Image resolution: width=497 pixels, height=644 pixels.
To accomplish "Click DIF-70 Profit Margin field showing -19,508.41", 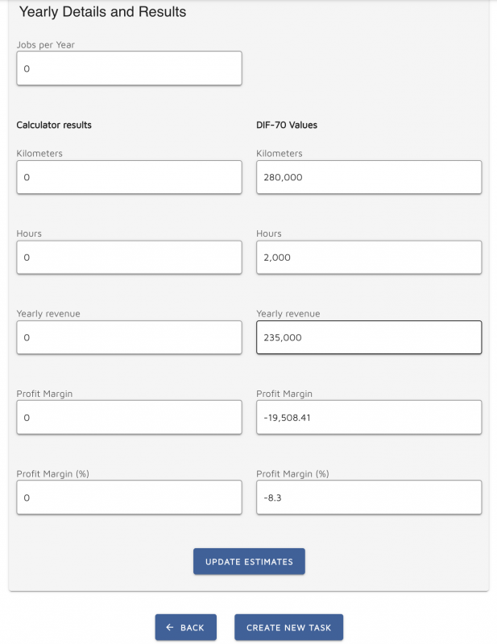I will click(x=369, y=417).
